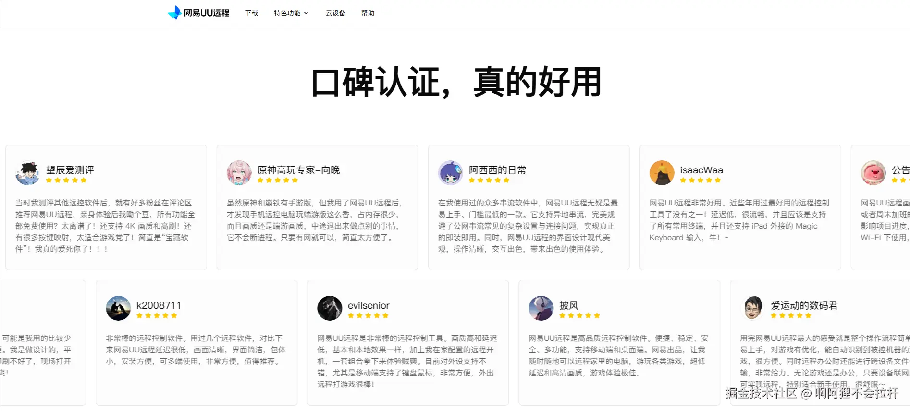This screenshot has width=910, height=411.
Task: Click isaacWaa orange avatar
Action: click(662, 173)
